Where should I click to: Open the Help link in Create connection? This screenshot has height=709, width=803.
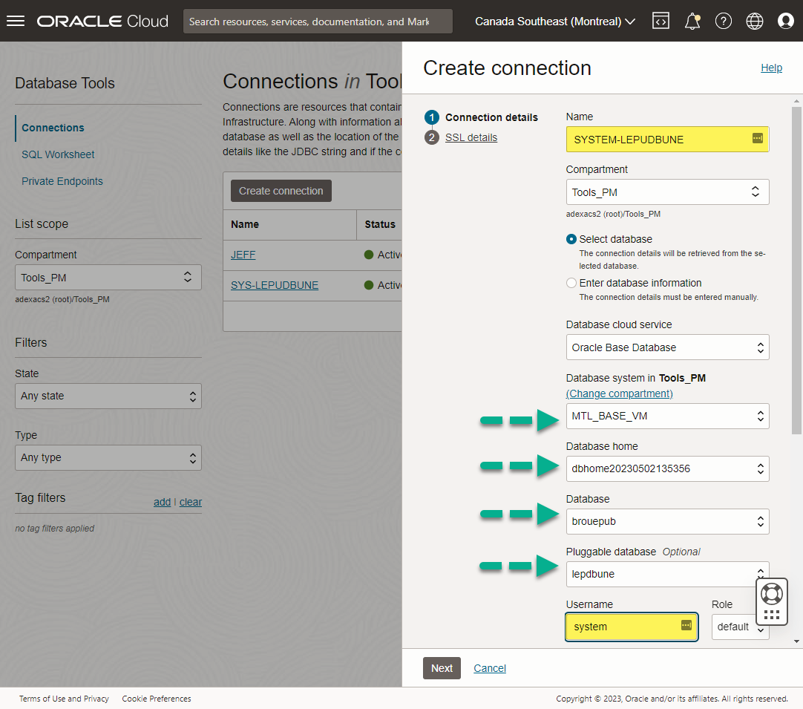click(x=771, y=68)
